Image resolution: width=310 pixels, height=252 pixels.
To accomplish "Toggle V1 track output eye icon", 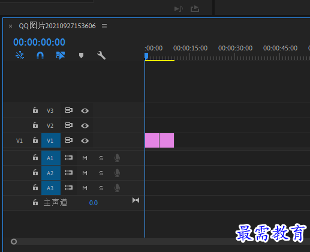I will (x=85, y=141).
